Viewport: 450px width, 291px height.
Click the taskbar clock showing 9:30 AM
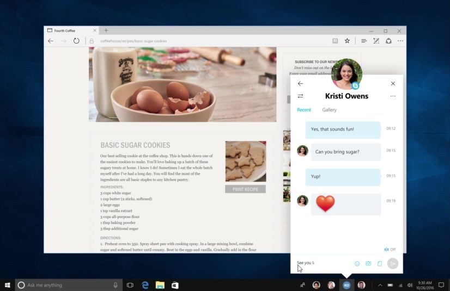(425, 285)
